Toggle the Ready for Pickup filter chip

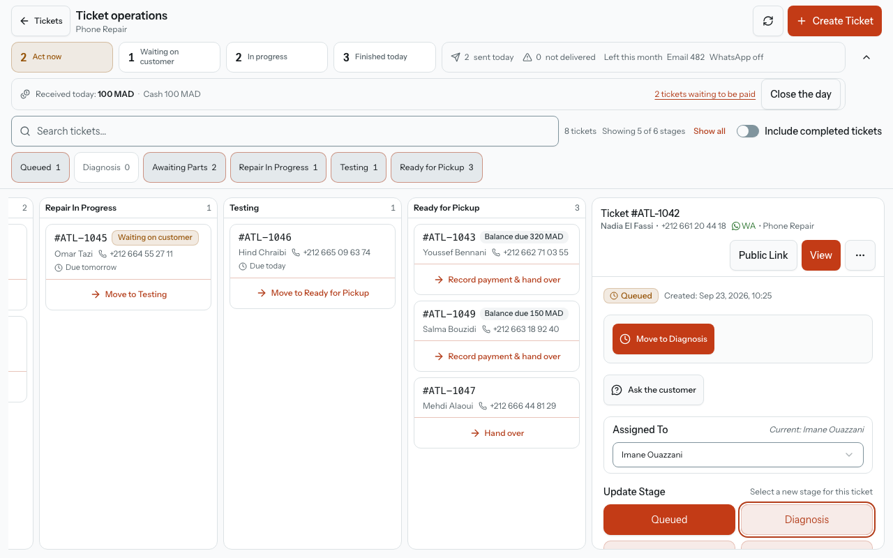click(x=437, y=167)
